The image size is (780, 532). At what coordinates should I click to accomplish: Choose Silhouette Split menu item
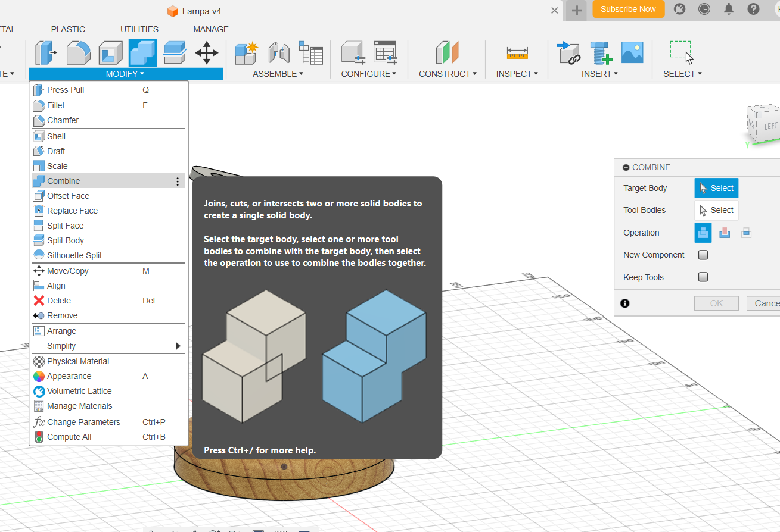click(108, 255)
